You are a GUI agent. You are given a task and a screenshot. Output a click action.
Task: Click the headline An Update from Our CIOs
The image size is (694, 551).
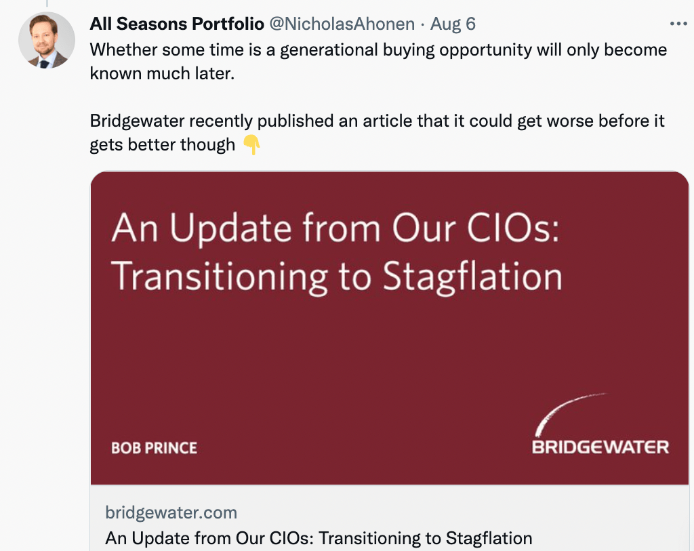335,228
